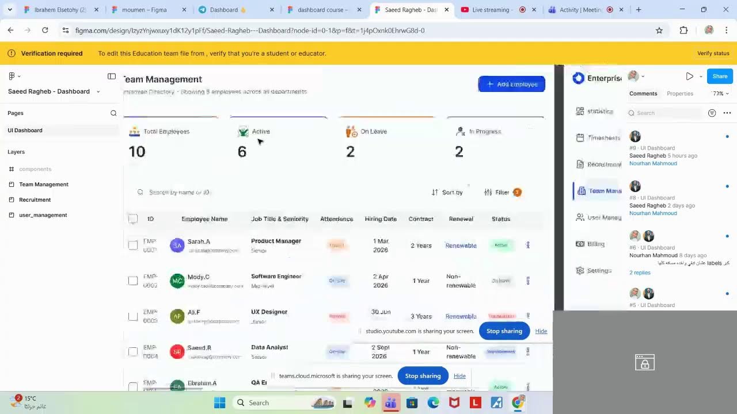Open the Windows Start button
The width and height of the screenshot is (737, 414).
[x=219, y=403]
